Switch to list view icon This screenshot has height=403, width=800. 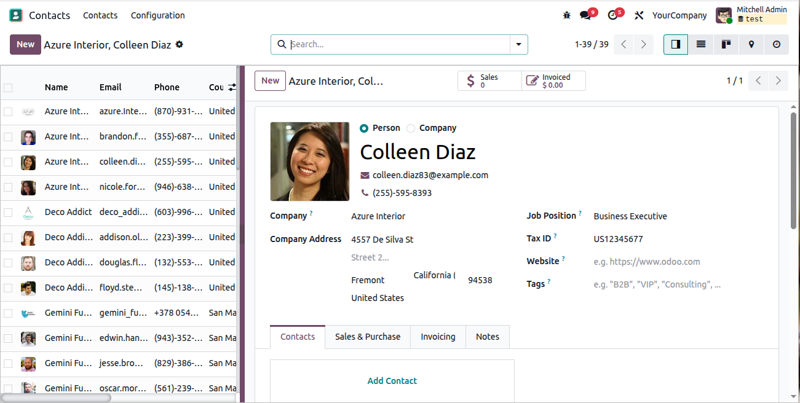[x=700, y=44]
